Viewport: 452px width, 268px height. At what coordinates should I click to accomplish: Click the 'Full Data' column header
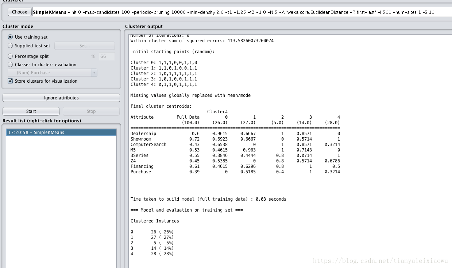click(188, 117)
